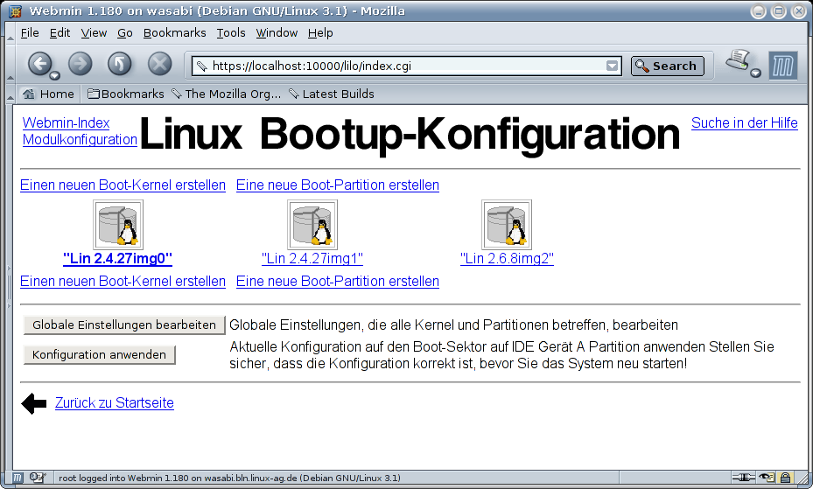Open the "Lin 2.4.27img0" text link

pyautogui.click(x=117, y=258)
